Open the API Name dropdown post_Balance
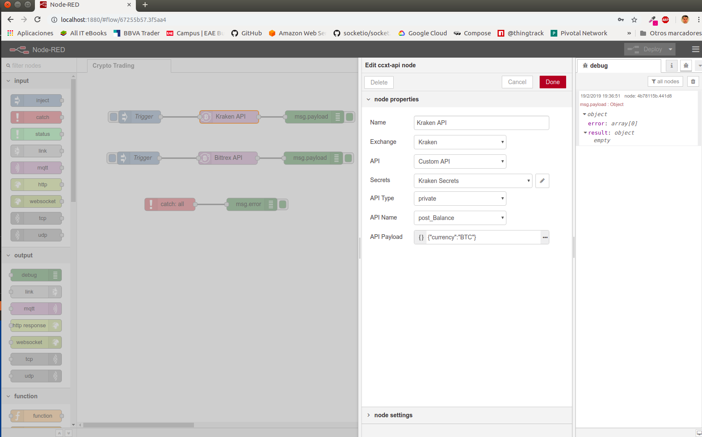The height and width of the screenshot is (437, 702). [x=460, y=218]
